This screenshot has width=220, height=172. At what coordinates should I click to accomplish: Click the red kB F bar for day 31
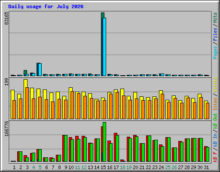click(205, 154)
